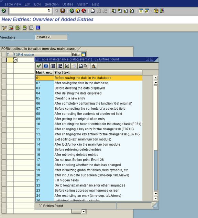The width and height of the screenshot is (198, 218).
Task: Open the System menu
Action: [x=83, y=4]
